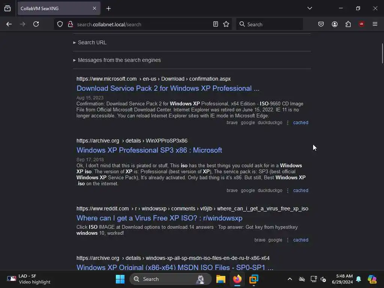Viewport: 384px width, 288px height.
Task: Open the extensions puzzle icon
Action: click(x=348, y=24)
